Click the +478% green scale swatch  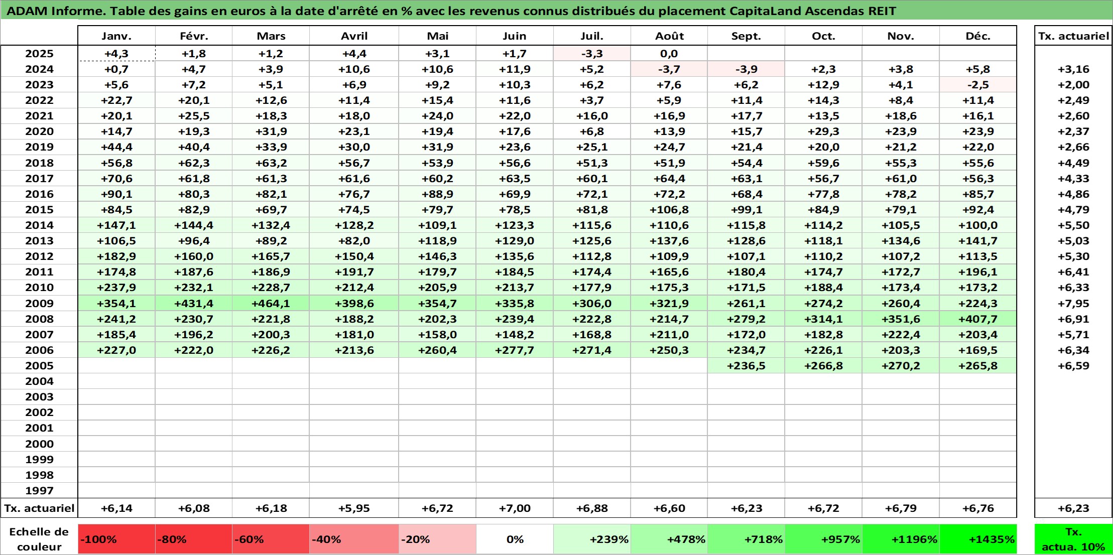[x=669, y=539]
